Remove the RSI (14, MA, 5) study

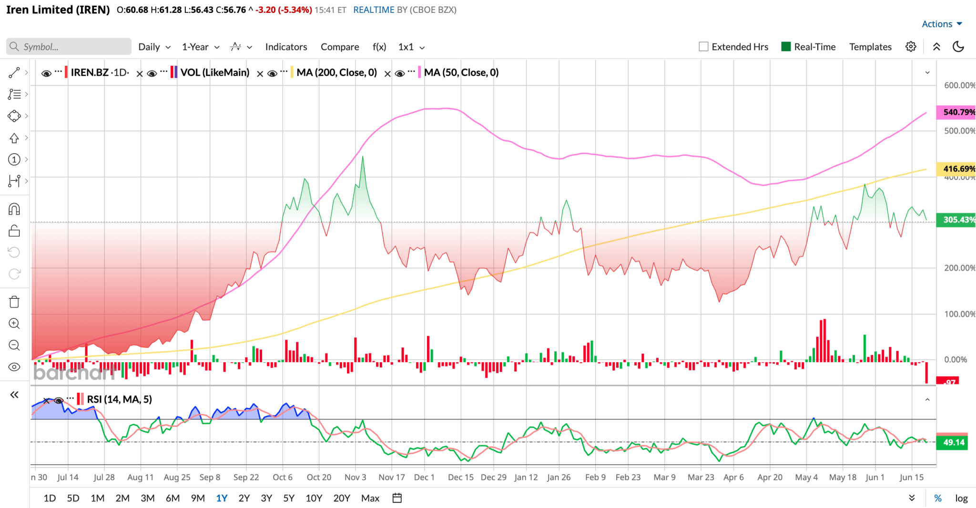(46, 401)
